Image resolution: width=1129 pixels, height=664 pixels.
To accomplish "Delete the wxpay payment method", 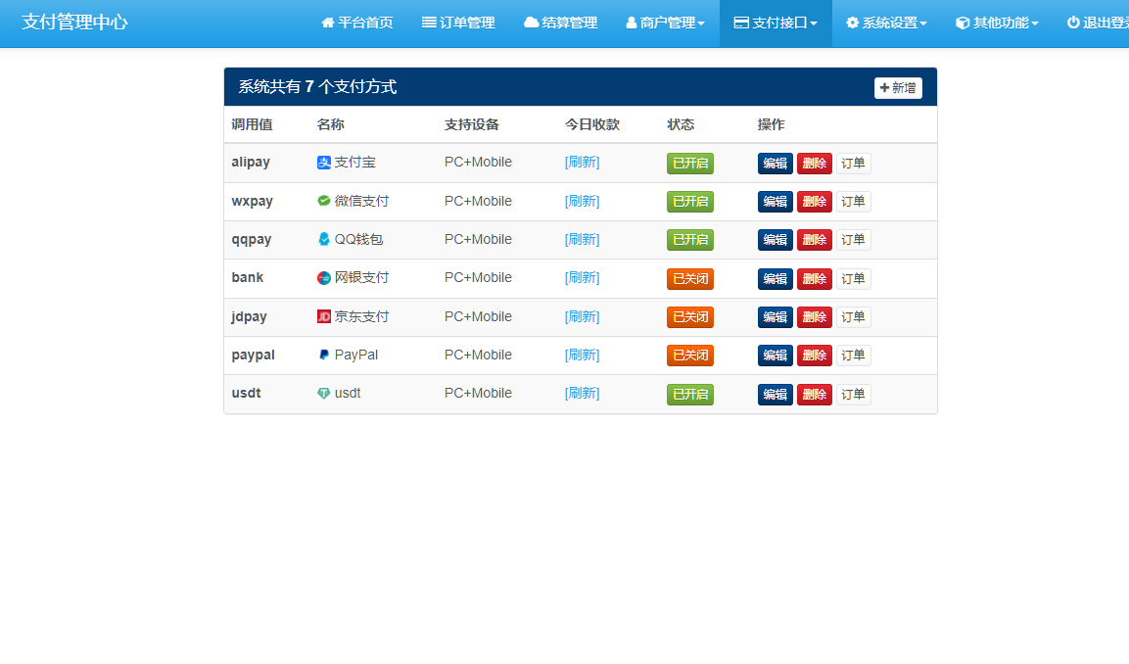I will [815, 202].
